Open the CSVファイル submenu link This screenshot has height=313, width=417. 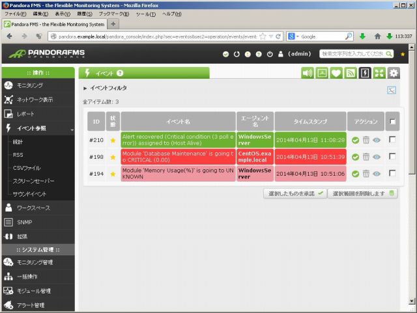pos(27,168)
